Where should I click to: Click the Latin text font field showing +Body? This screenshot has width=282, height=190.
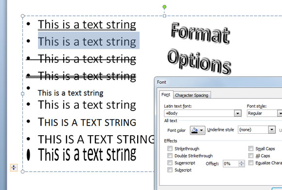click(x=199, y=113)
